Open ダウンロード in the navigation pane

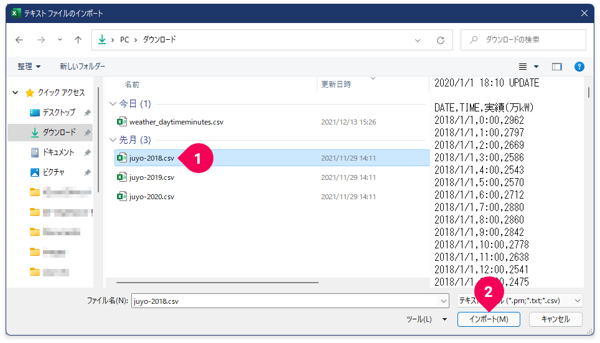[x=59, y=133]
